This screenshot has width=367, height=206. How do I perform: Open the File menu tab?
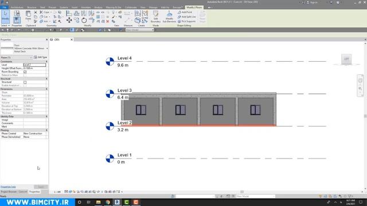coord(4,7)
